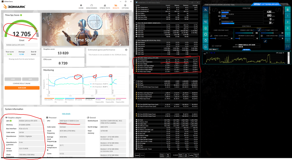Click the Power Limit slider in Afterburner
This screenshot has height=160, width=292.
244,33
